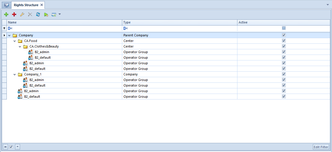Click the blue Refresh arrows icon
The image size is (332, 152).
[38, 15]
